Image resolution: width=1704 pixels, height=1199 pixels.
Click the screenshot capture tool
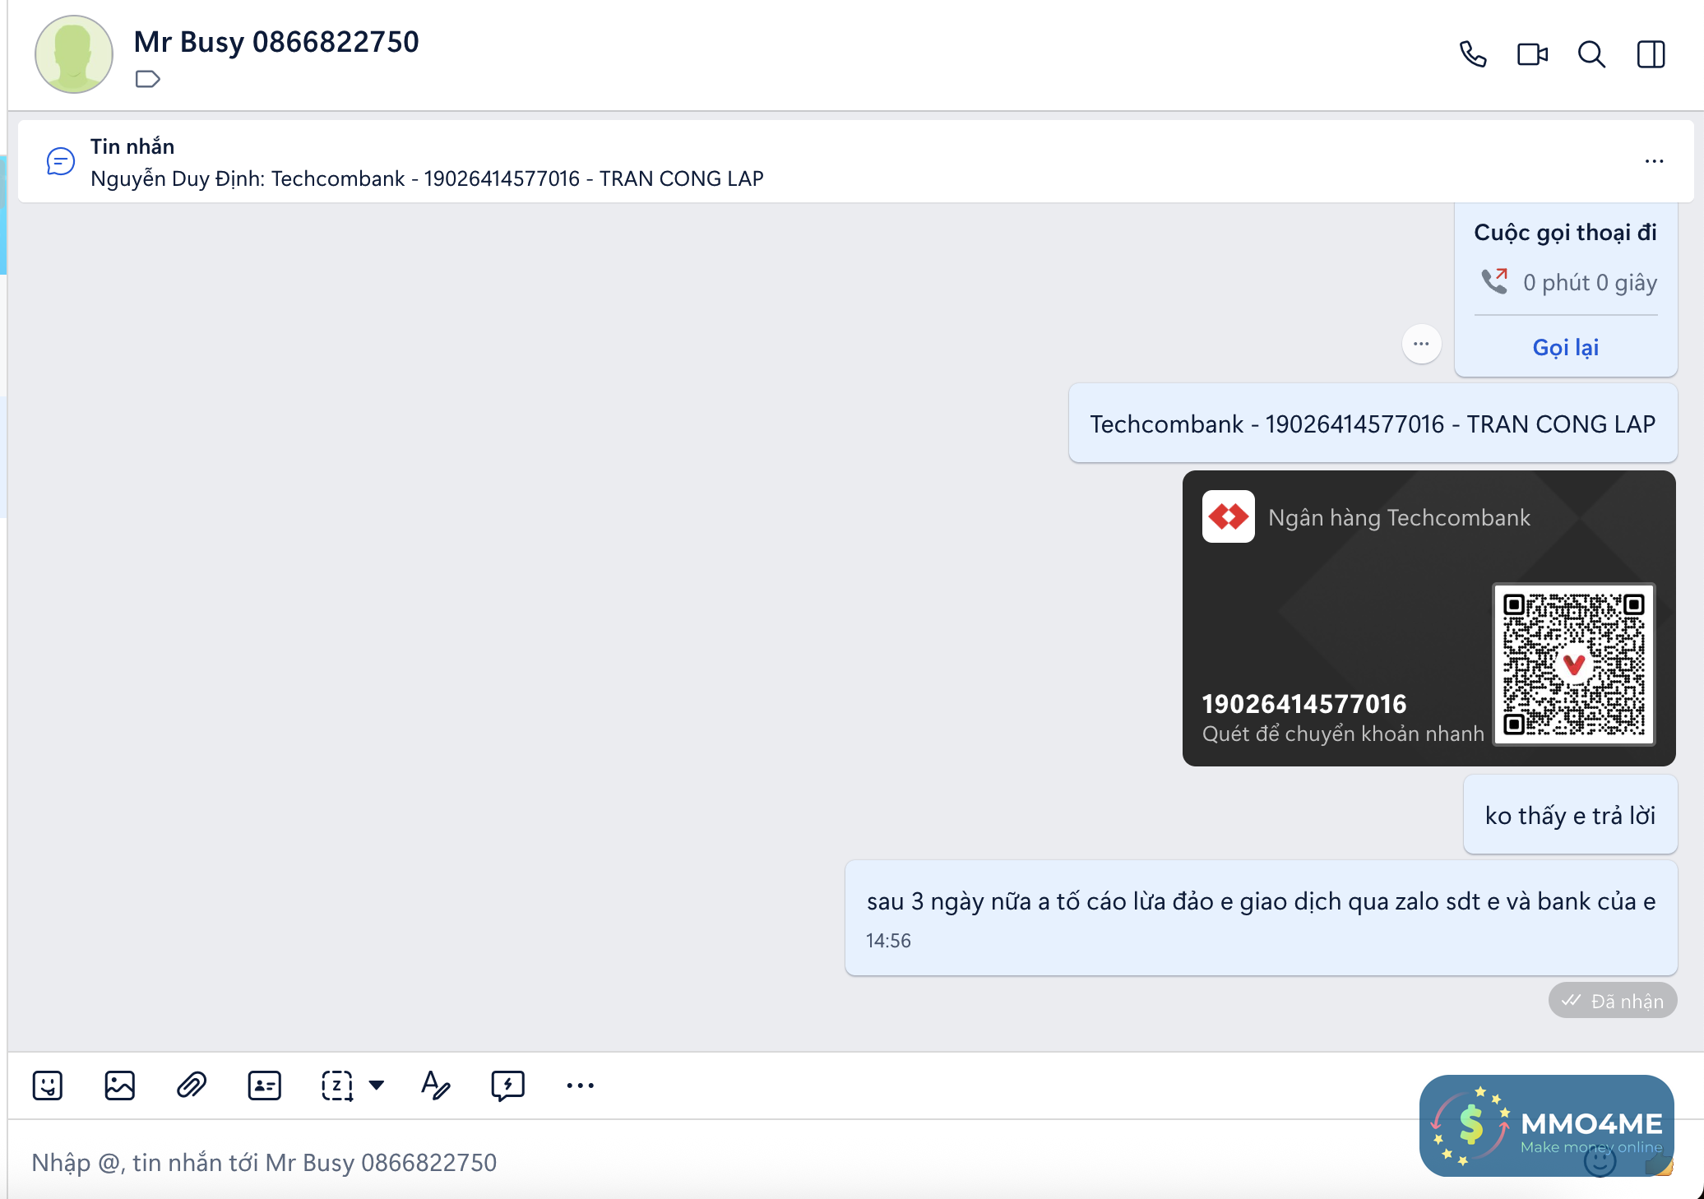(x=336, y=1086)
